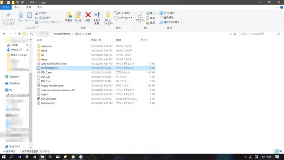Click the Rename (名前の変更) icon

click(x=97, y=15)
